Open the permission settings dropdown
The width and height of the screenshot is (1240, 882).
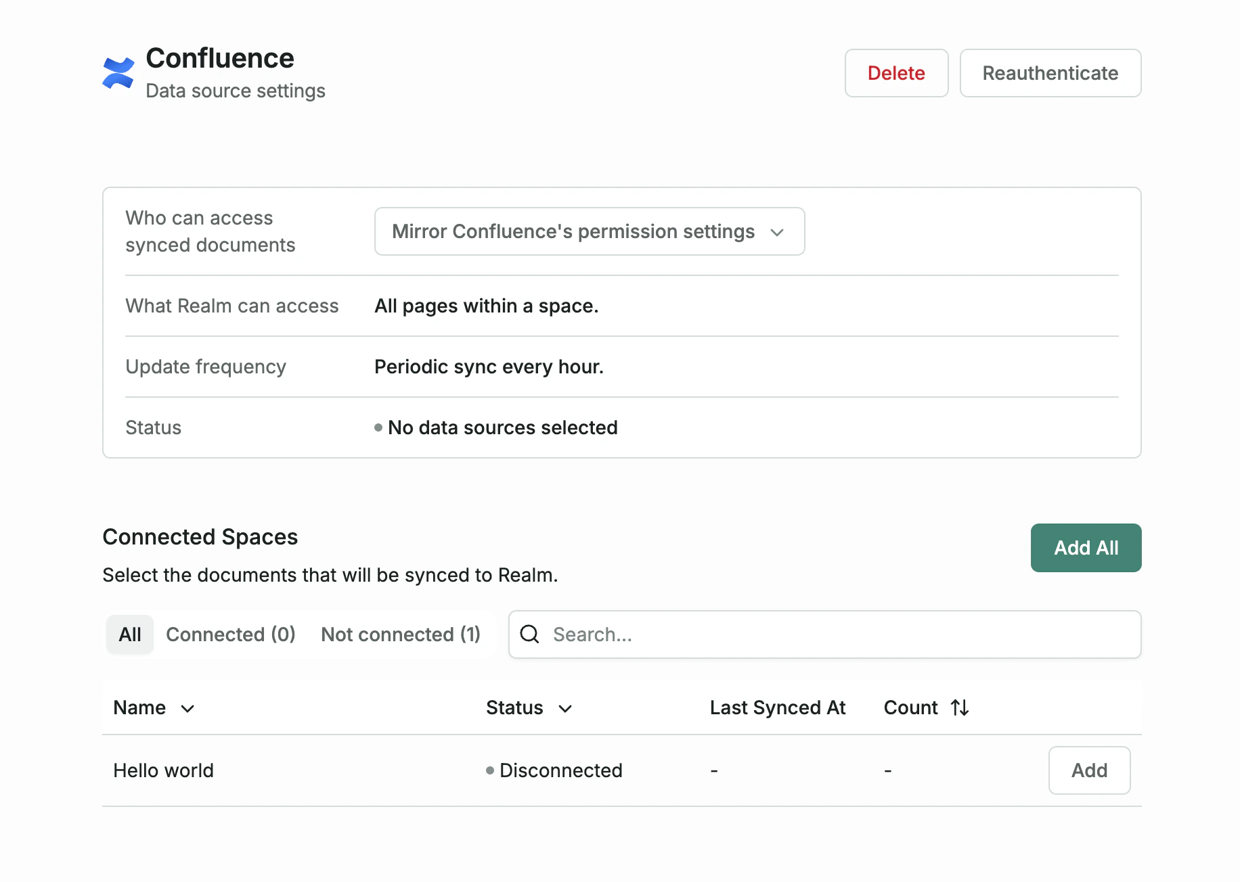[x=590, y=231]
